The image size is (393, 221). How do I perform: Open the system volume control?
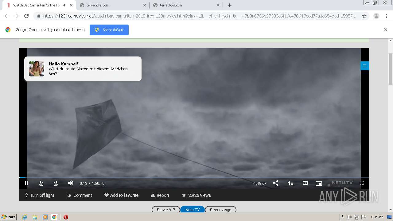coord(349,217)
